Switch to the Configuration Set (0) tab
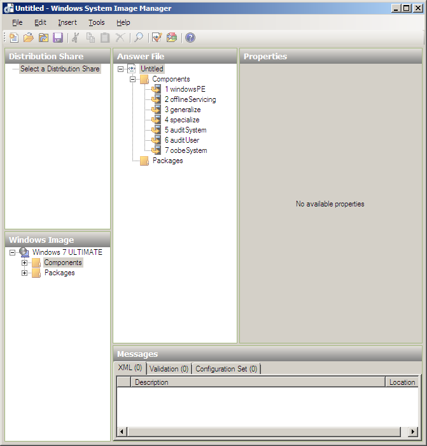The image size is (427, 446). coord(226,369)
